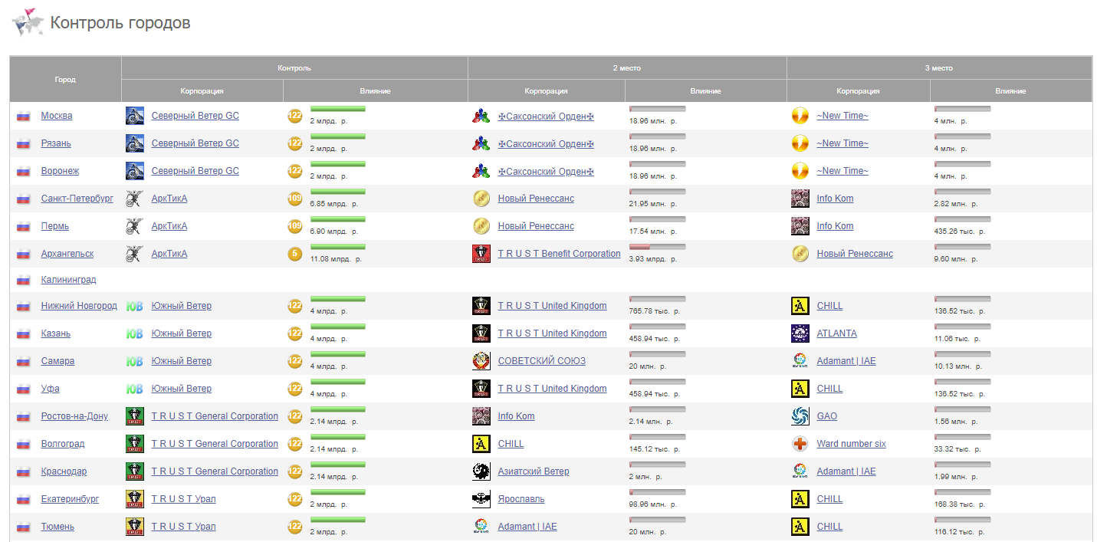Click the Ward number six red cross icon

point(800,444)
